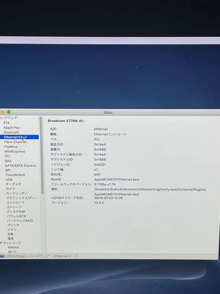The height and width of the screenshot is (294, 220).
Task: Show FireWire device information
Action: pyautogui.click(x=11, y=146)
